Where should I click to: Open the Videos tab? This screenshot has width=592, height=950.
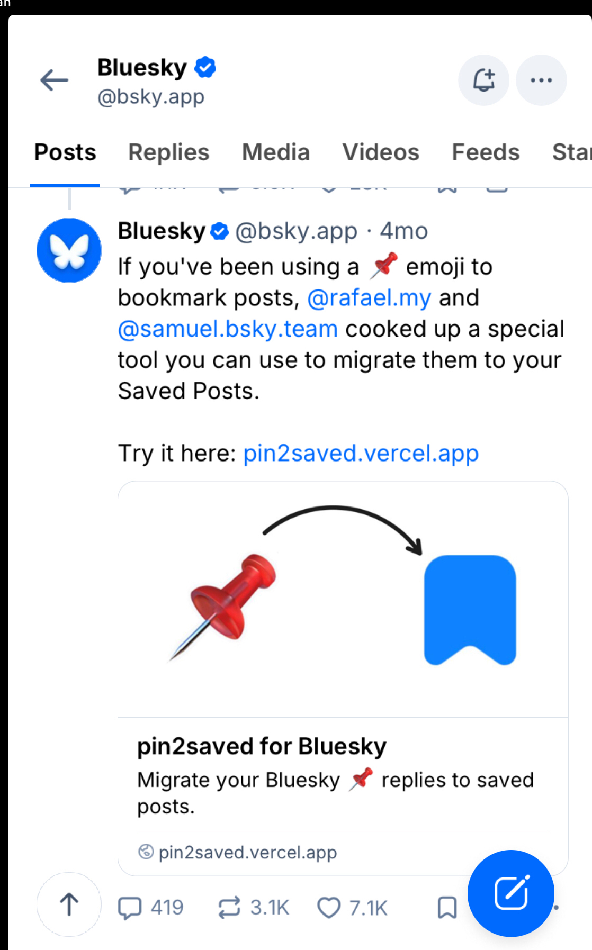tap(381, 152)
